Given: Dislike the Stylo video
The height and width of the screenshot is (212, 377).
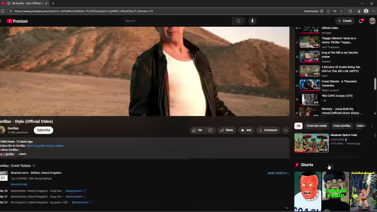Looking at the screenshot, I should [210, 130].
